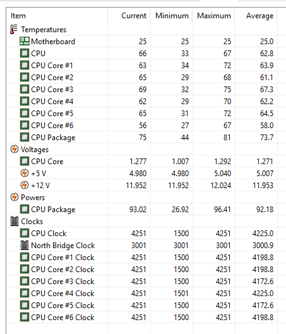Click the lightning icon beside Voltages
This screenshot has width=286, height=334.
pyautogui.click(x=15, y=149)
